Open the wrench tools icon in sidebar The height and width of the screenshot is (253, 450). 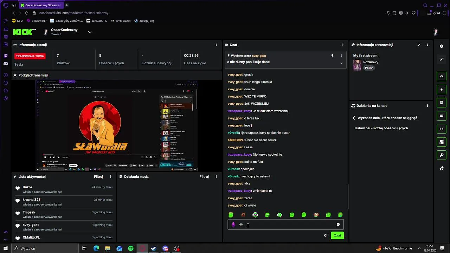pos(442,155)
